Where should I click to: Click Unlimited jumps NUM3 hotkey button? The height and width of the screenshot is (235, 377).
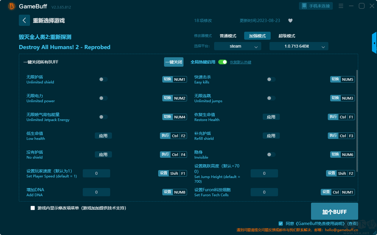pos(343,98)
